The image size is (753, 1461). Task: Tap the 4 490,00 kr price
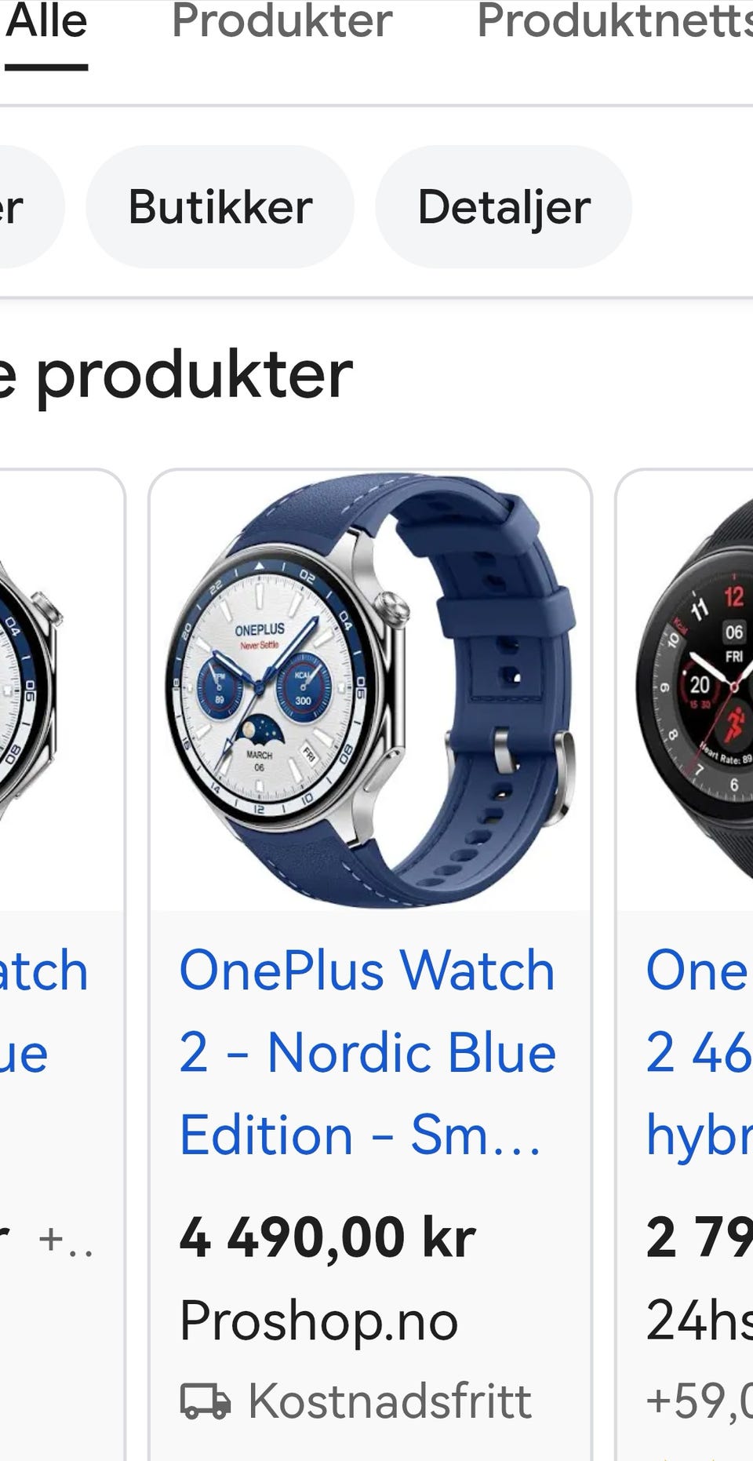tap(328, 1237)
